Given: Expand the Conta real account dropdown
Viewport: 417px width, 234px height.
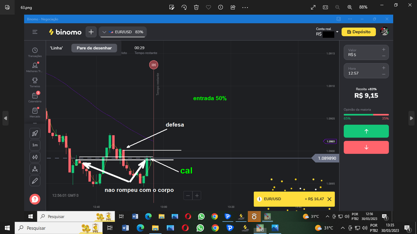Looking at the screenshot, I should pyautogui.click(x=337, y=32).
